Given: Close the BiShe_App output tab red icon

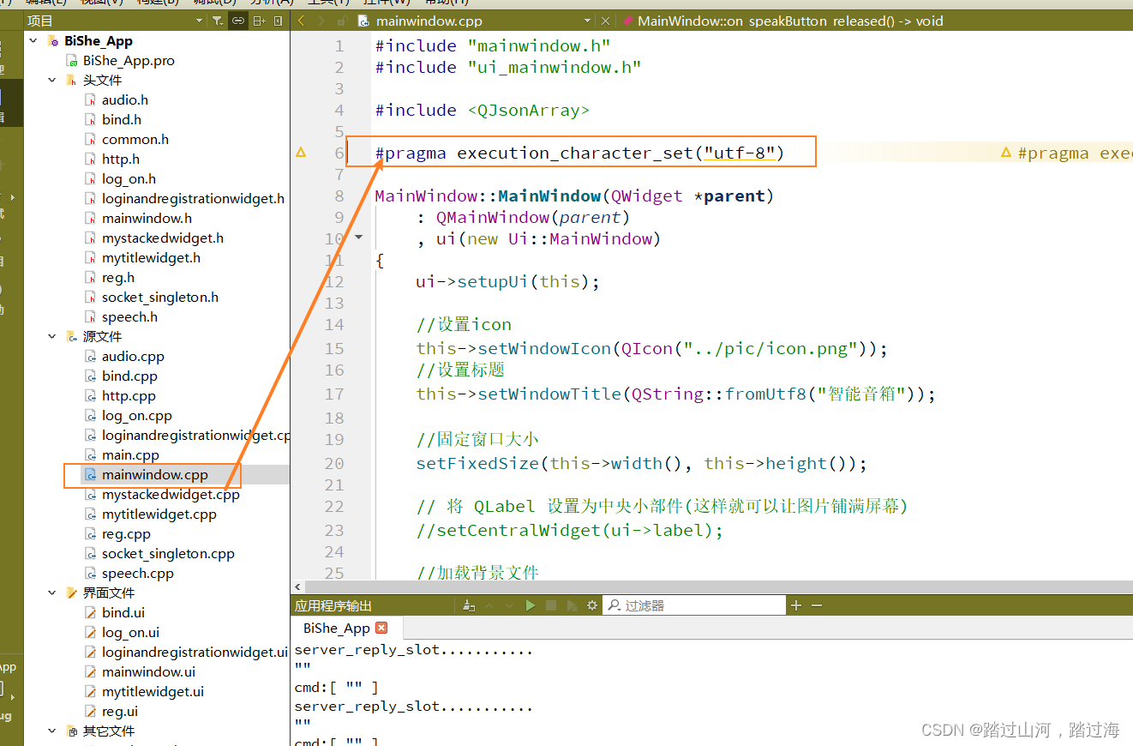Looking at the screenshot, I should pos(381,628).
